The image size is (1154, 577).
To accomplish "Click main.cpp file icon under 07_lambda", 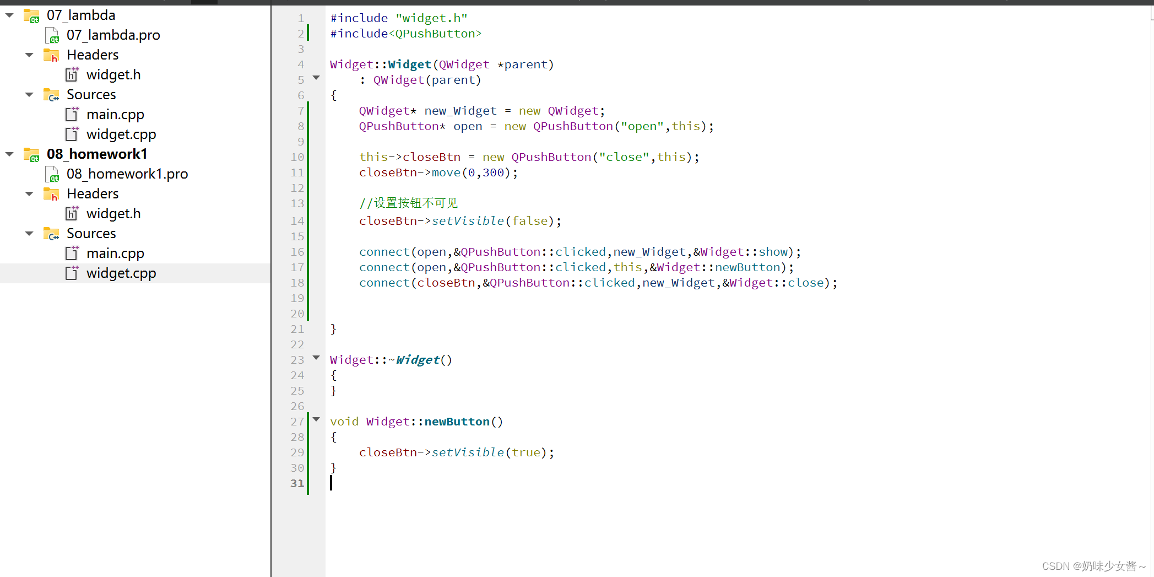I will (72, 114).
